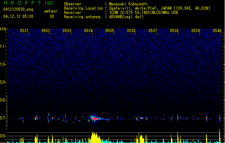This screenshot has width=225, height=143.
Task: Click the meteor label
Action: pyautogui.click(x=51, y=11)
